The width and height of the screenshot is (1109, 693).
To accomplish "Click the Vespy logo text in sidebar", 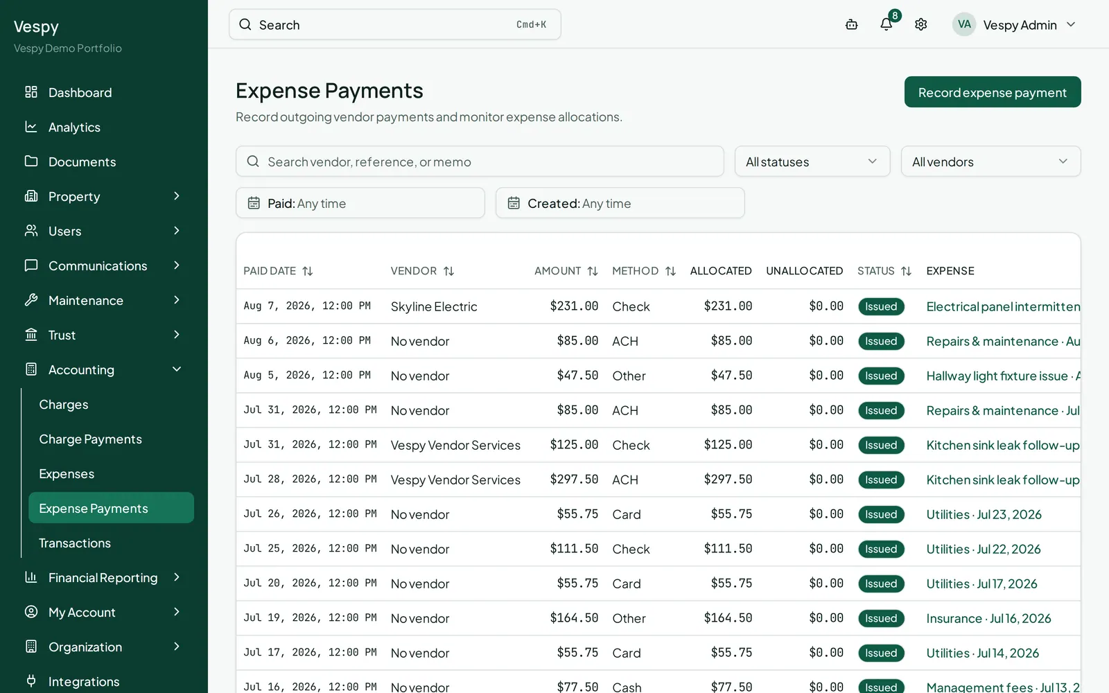I will 36,27.
